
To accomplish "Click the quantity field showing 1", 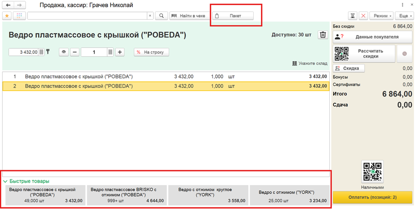I will pos(94,52).
